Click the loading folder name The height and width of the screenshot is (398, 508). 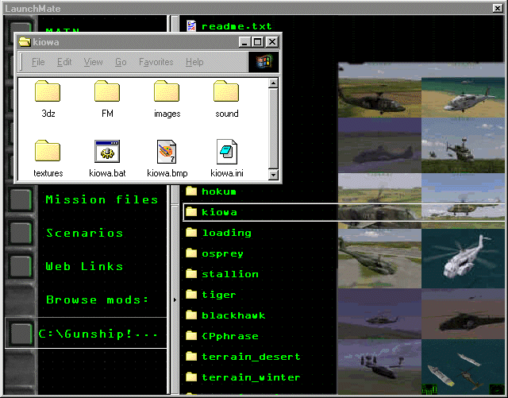point(226,233)
